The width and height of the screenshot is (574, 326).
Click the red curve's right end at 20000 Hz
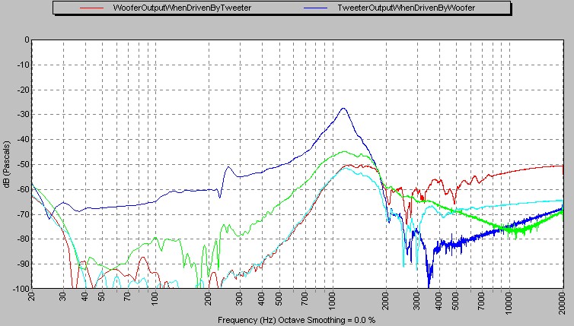562,166
